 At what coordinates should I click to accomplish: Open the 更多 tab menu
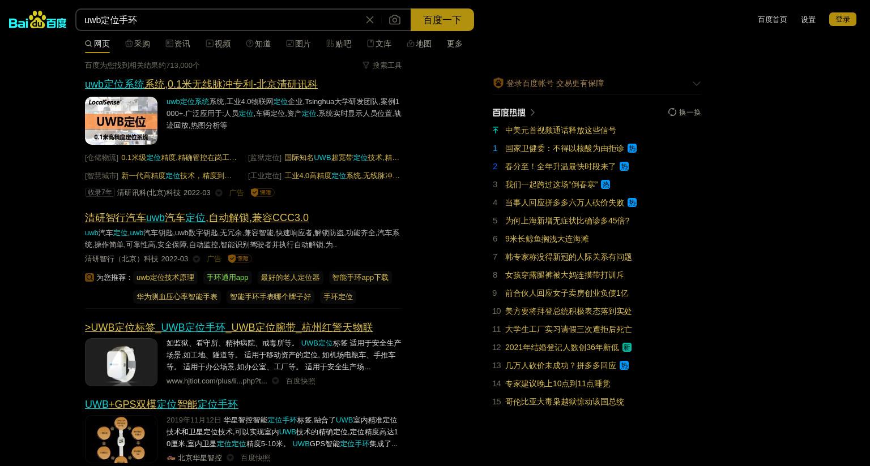455,44
